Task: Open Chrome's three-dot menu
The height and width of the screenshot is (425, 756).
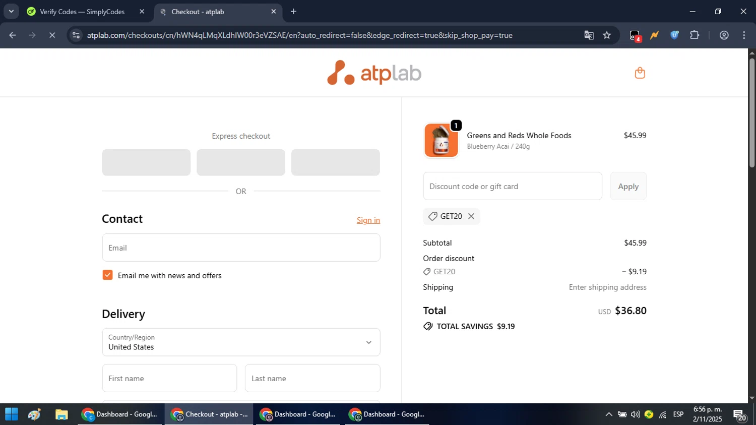Action: click(744, 35)
